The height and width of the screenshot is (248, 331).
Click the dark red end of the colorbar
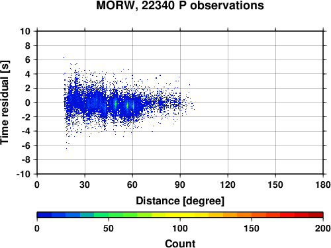[x=316, y=215]
